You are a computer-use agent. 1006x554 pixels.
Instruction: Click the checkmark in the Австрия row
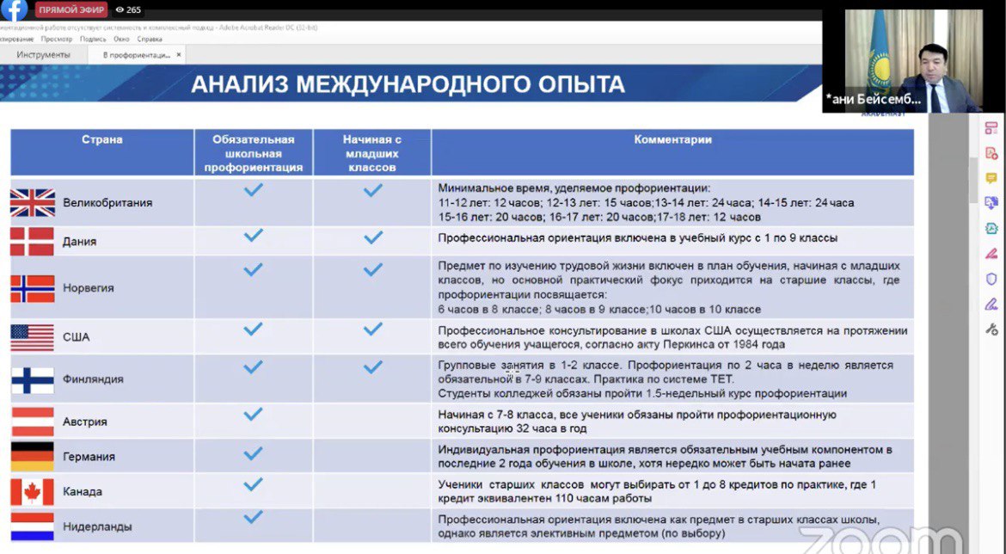pyautogui.click(x=254, y=415)
